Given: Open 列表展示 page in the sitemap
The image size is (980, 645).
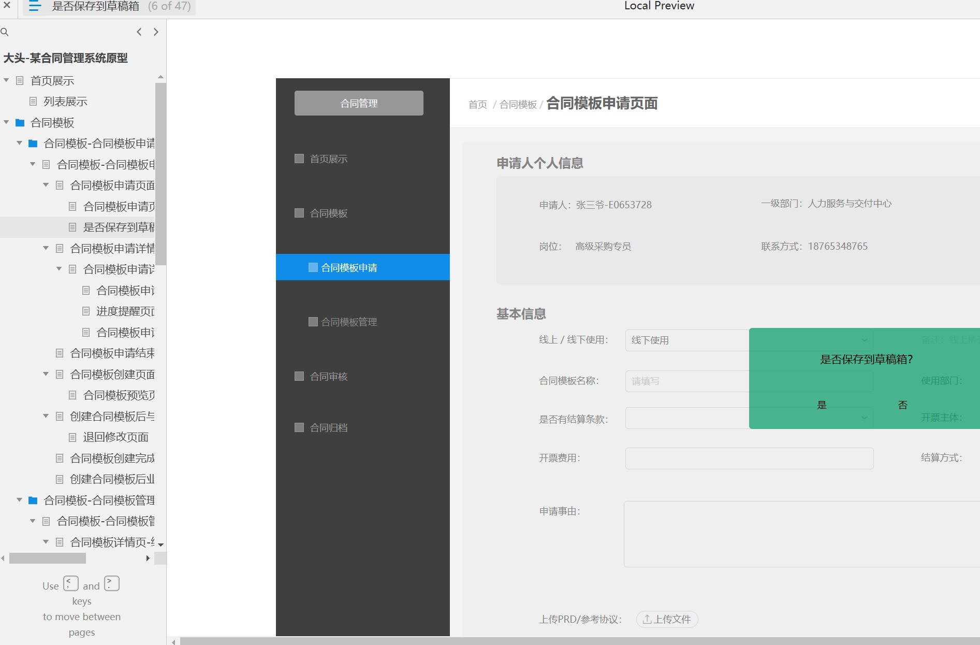Looking at the screenshot, I should click(x=65, y=102).
